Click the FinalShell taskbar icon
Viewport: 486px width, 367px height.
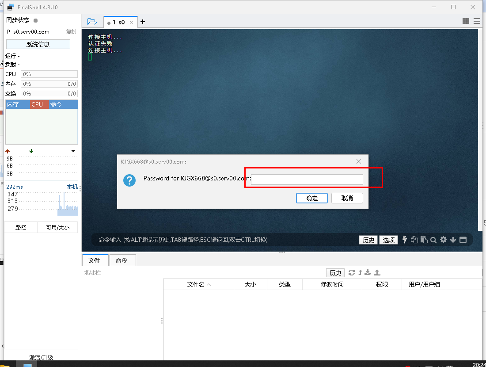tap(27, 365)
